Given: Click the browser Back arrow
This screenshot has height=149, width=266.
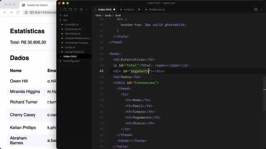Looking at the screenshot, I should coord(5,12).
